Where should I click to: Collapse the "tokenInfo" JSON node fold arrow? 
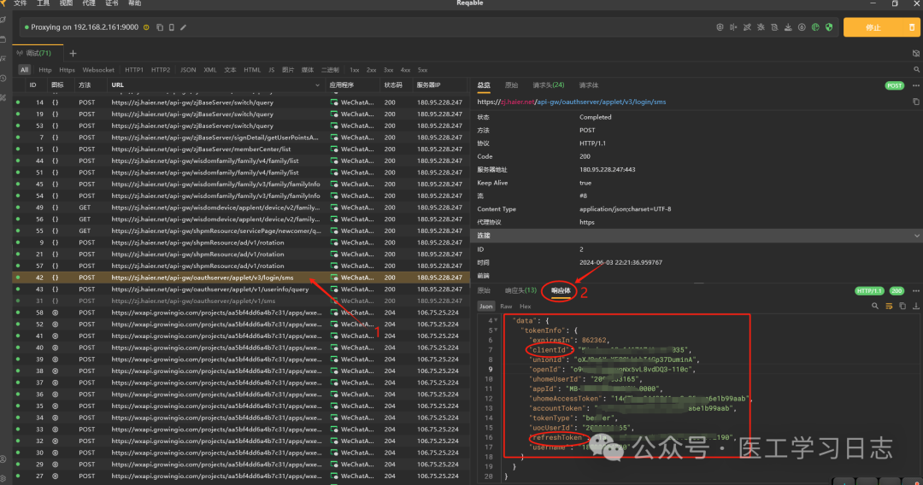(x=497, y=330)
